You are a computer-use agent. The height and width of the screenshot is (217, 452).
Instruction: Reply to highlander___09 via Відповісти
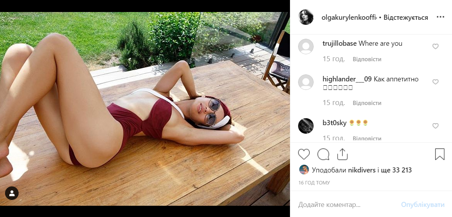coord(367,103)
